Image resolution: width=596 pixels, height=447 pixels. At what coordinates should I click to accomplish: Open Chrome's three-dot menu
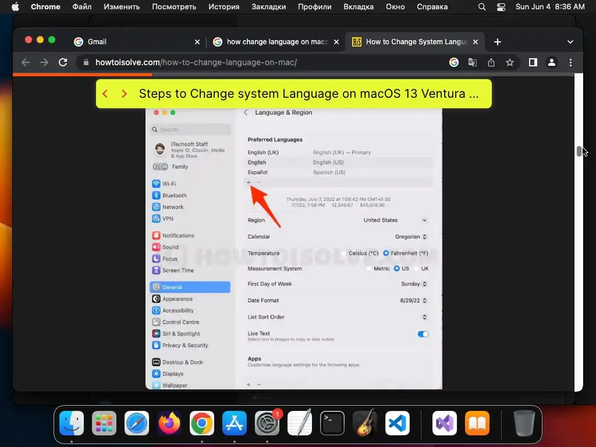point(570,62)
